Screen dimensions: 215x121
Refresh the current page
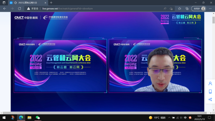pos(19,9)
